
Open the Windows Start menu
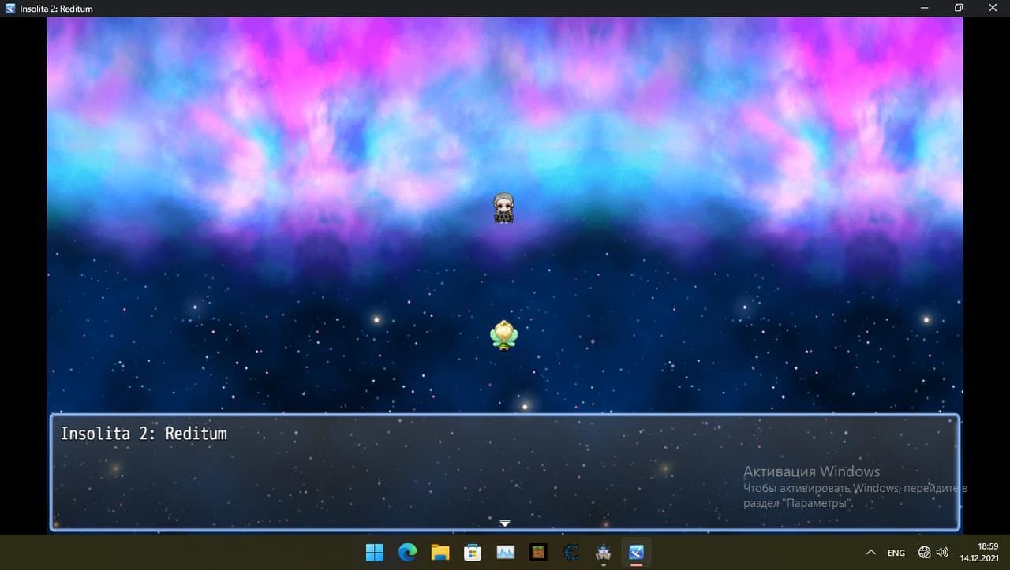[x=374, y=552]
